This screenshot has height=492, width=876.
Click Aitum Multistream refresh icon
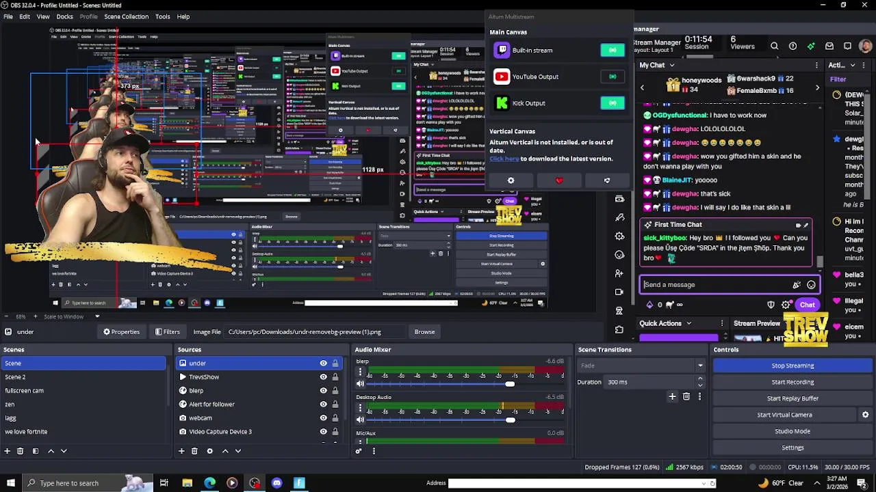tap(606, 181)
